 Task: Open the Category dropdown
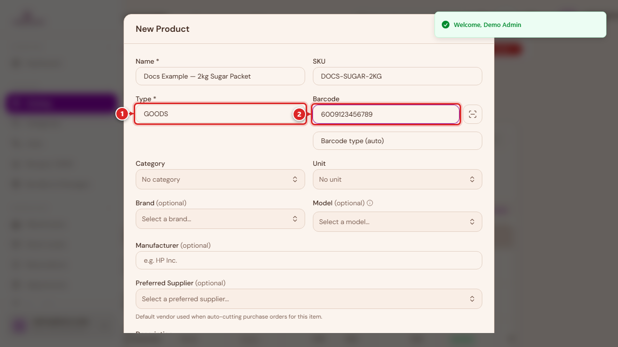[x=220, y=179]
